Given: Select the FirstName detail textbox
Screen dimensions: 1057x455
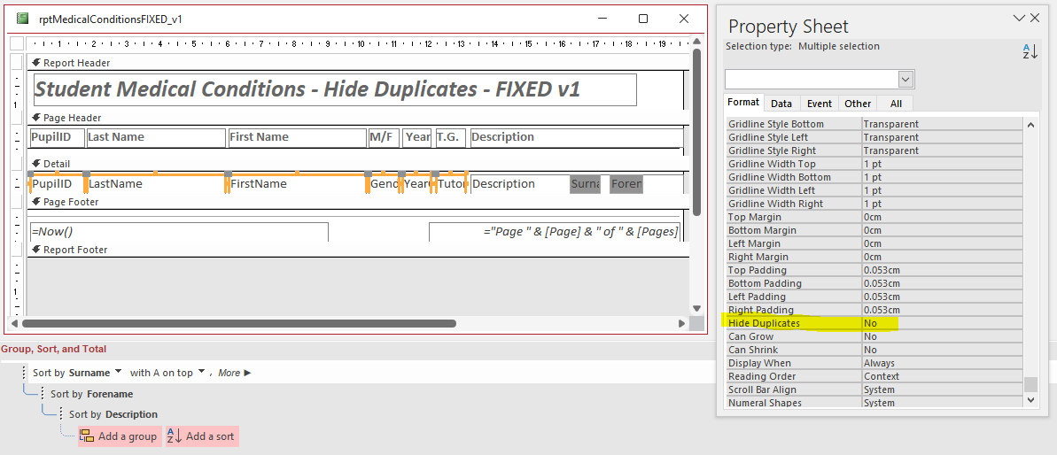Looking at the screenshot, I should click(x=298, y=184).
